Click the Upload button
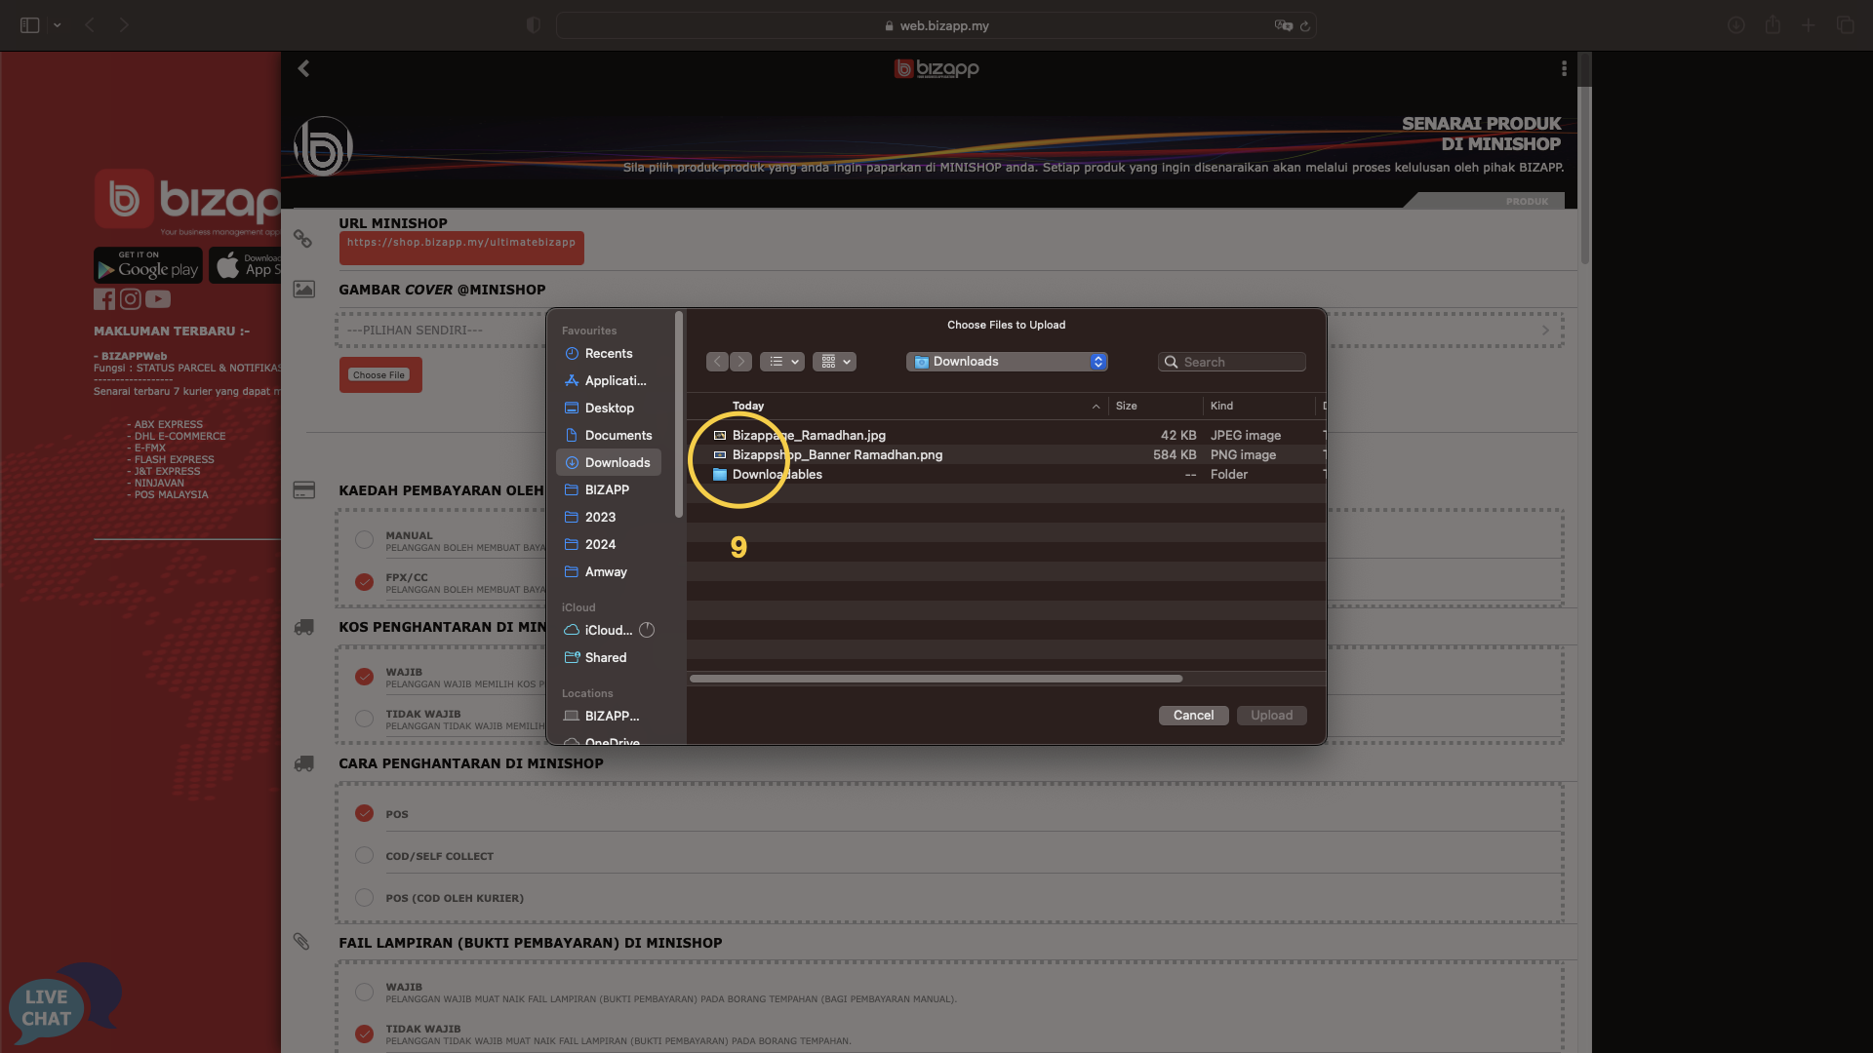This screenshot has width=1873, height=1053. click(x=1272, y=716)
